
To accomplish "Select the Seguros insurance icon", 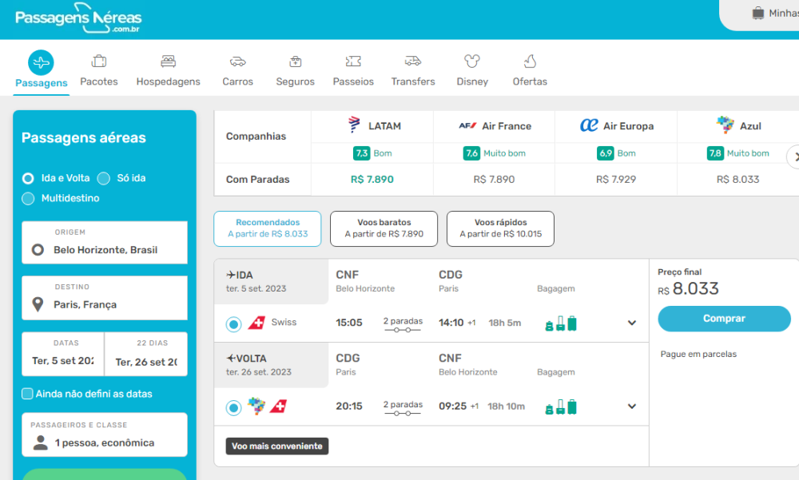I will point(295,61).
